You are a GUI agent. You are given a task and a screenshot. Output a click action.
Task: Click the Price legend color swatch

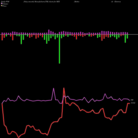click(2, 6)
